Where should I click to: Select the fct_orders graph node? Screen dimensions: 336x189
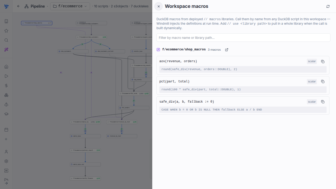click(134, 108)
